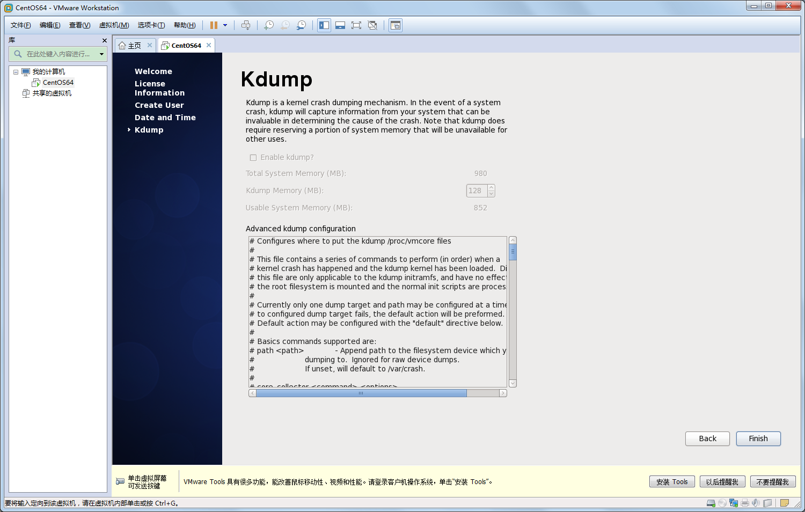Send Ctrl+Alt+Del using the toolbar icon
The height and width of the screenshot is (512, 805).
coord(246,25)
